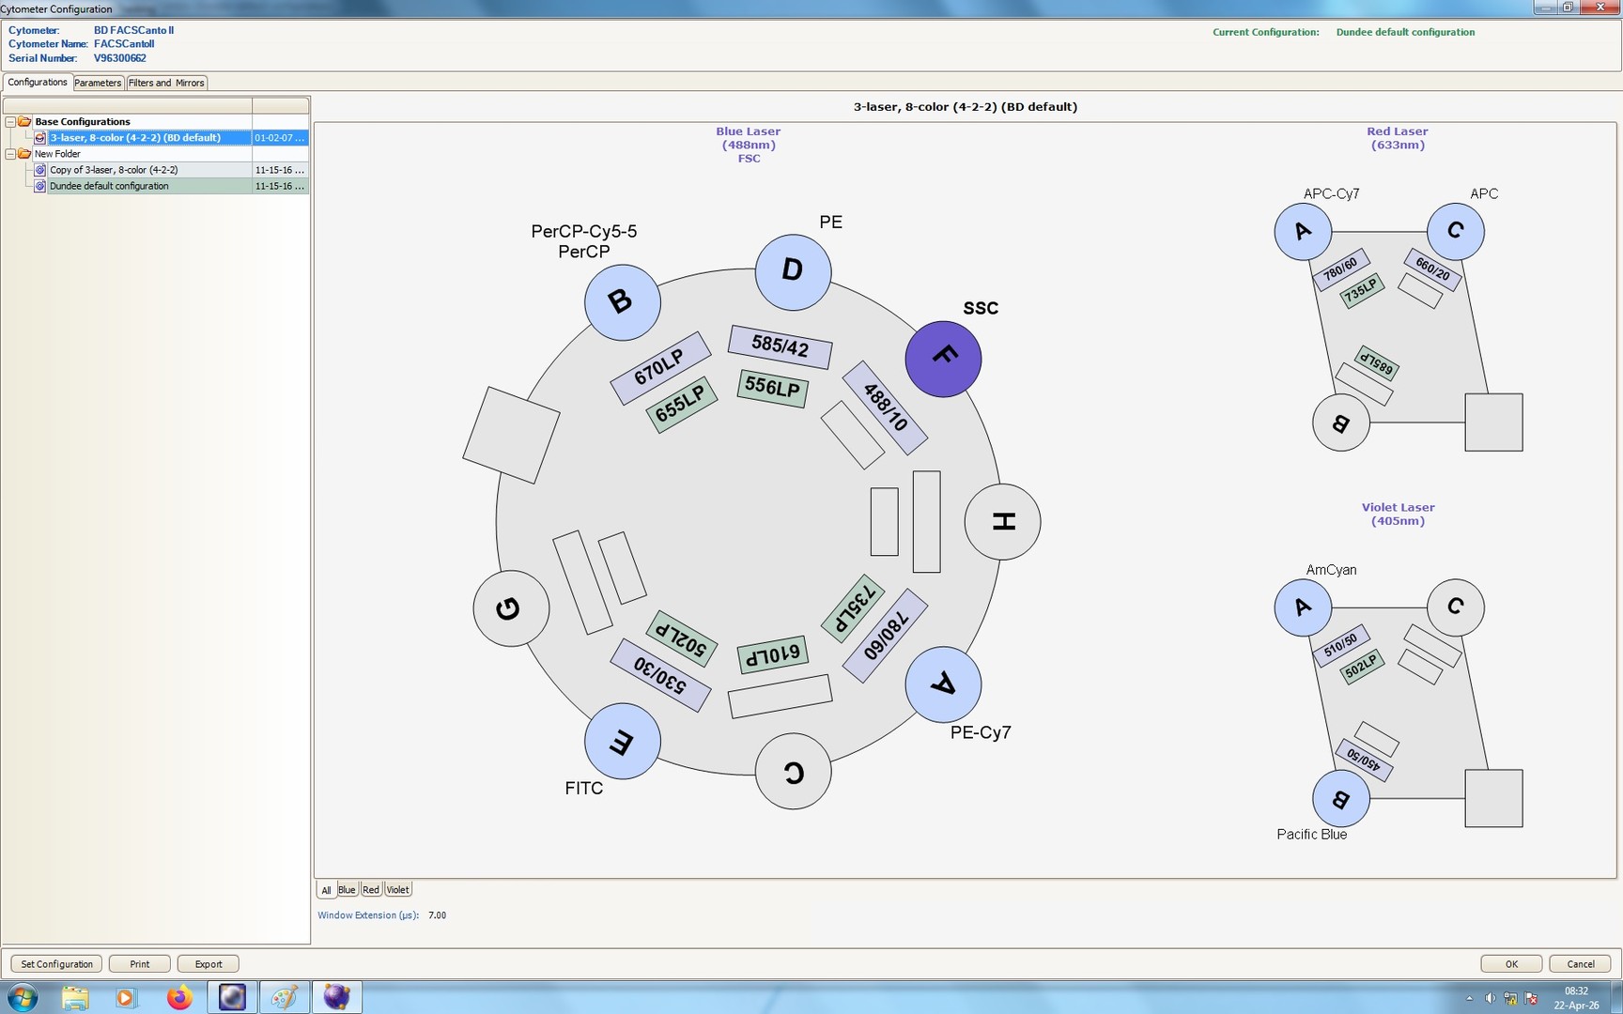The image size is (1623, 1014).
Task: Select Dundee default configuration in tree
Action: (109, 186)
